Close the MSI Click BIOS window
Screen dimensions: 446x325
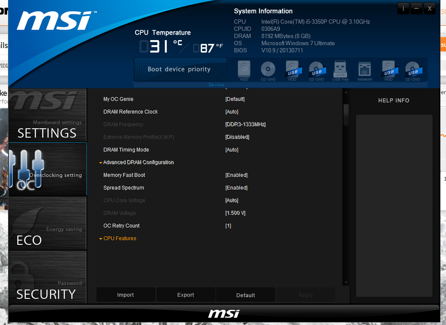[430, 8]
